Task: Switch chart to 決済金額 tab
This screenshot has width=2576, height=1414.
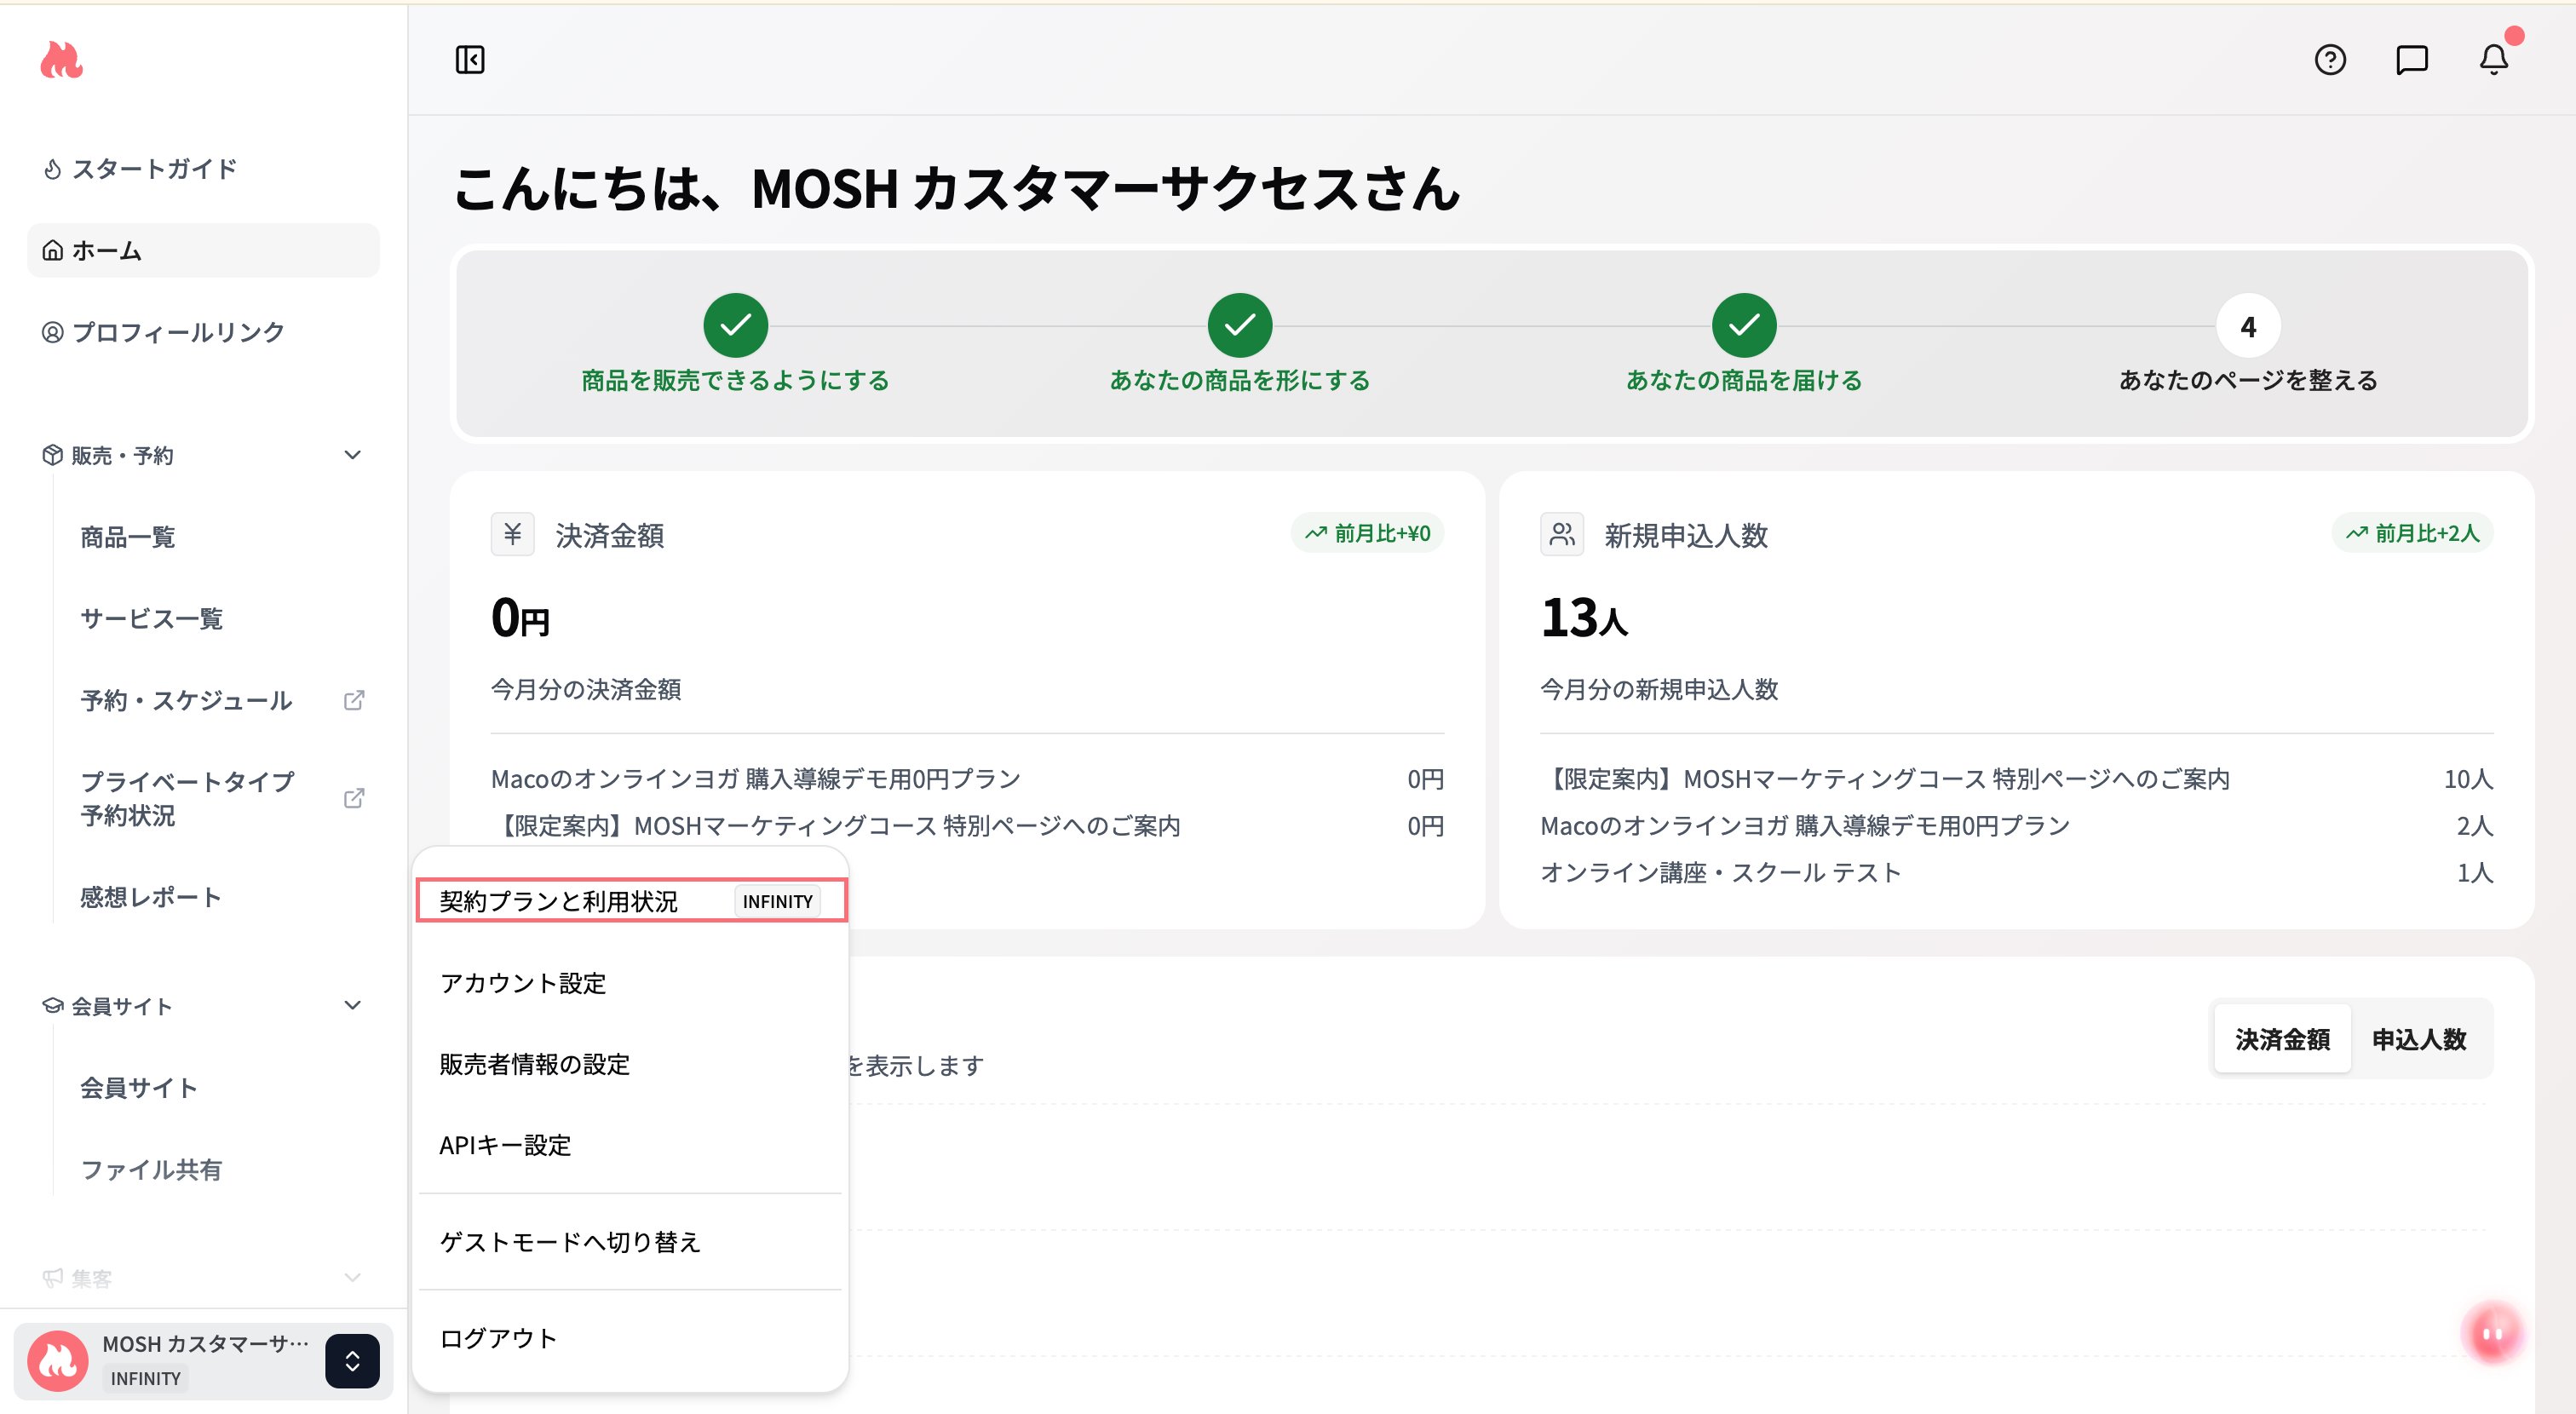Action: 2283,1039
